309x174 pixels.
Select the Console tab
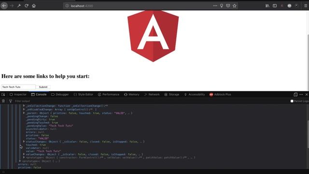39,95
